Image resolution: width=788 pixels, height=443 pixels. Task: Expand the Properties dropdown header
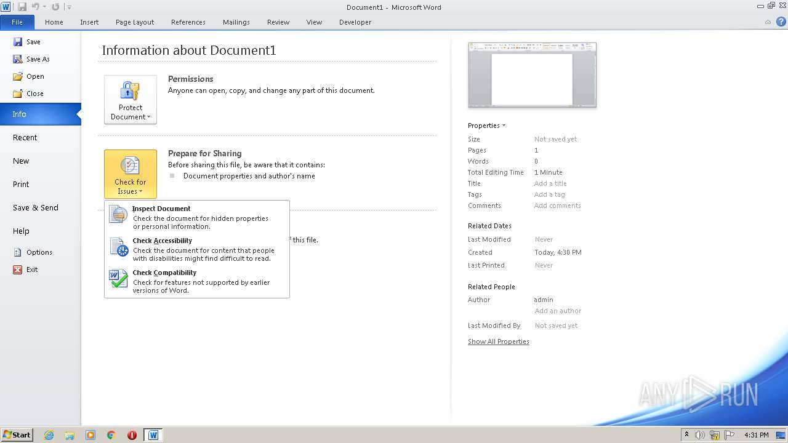click(486, 126)
